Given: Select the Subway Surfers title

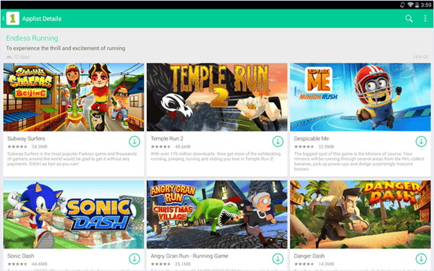Looking at the screenshot, I should (x=26, y=139).
